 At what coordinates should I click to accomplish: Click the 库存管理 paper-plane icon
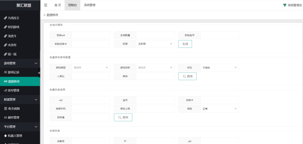pyautogui.click(x=5, y=90)
